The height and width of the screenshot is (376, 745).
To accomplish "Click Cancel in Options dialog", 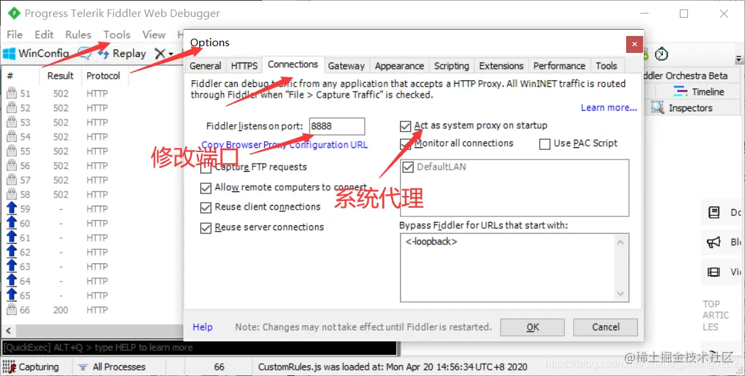I will click(x=605, y=327).
